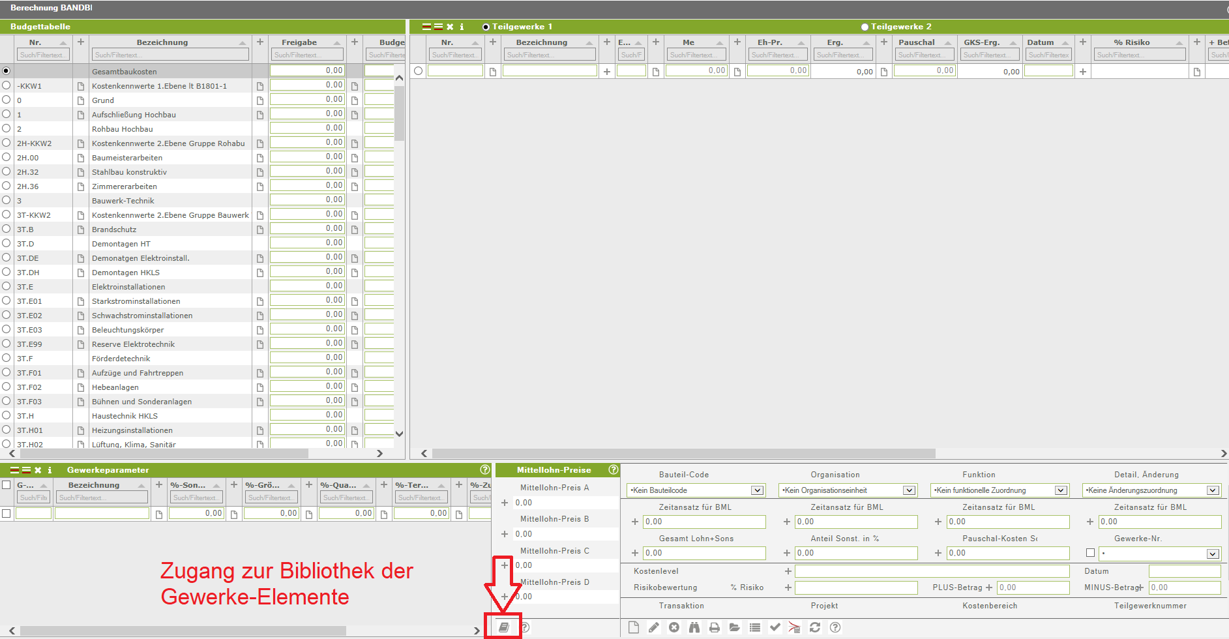Tick the checkbox next to Gewerke-Nr.
Image resolution: width=1229 pixels, height=639 pixels.
(1090, 553)
